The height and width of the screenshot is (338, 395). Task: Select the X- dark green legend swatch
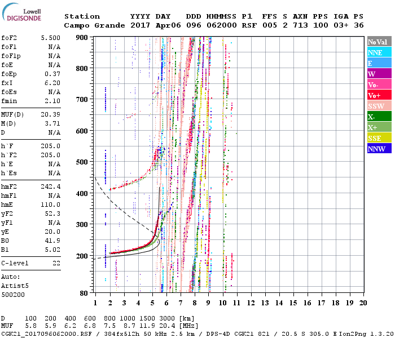point(379,117)
